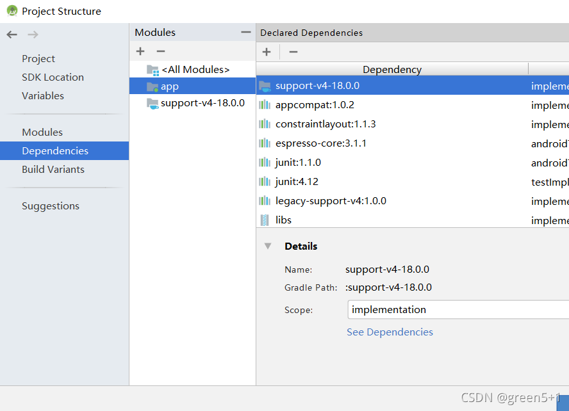The width and height of the screenshot is (569, 411).
Task: Click the Name value support-v4-18.0.0 in Details
Action: pyautogui.click(x=387, y=270)
